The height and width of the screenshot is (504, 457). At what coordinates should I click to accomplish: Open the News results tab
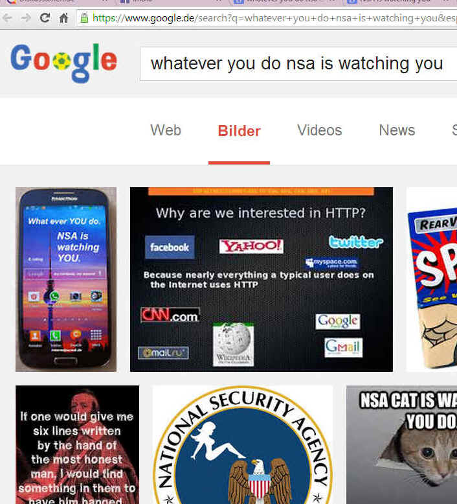[x=397, y=130]
